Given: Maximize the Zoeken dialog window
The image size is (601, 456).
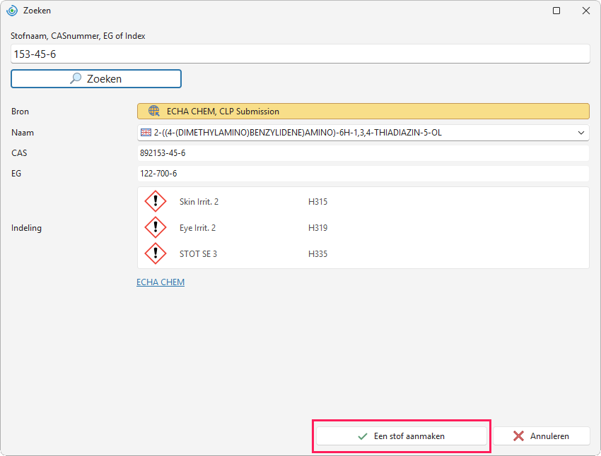Looking at the screenshot, I should 556,11.
